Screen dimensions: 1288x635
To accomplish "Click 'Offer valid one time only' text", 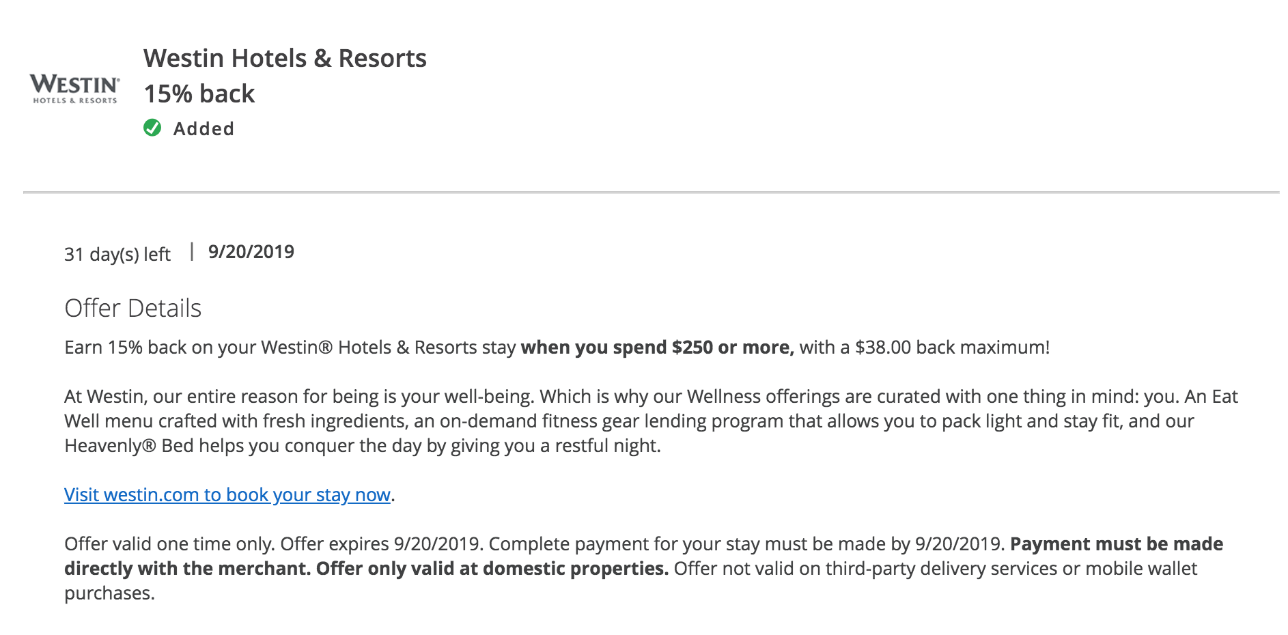I will coord(169,544).
